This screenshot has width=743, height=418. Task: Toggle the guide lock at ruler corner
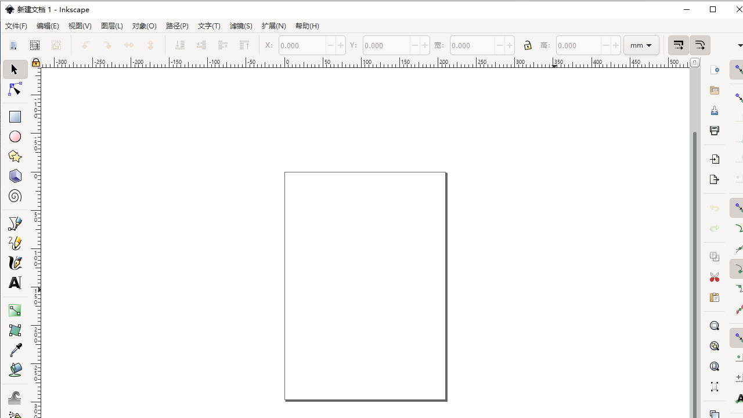[x=36, y=63]
